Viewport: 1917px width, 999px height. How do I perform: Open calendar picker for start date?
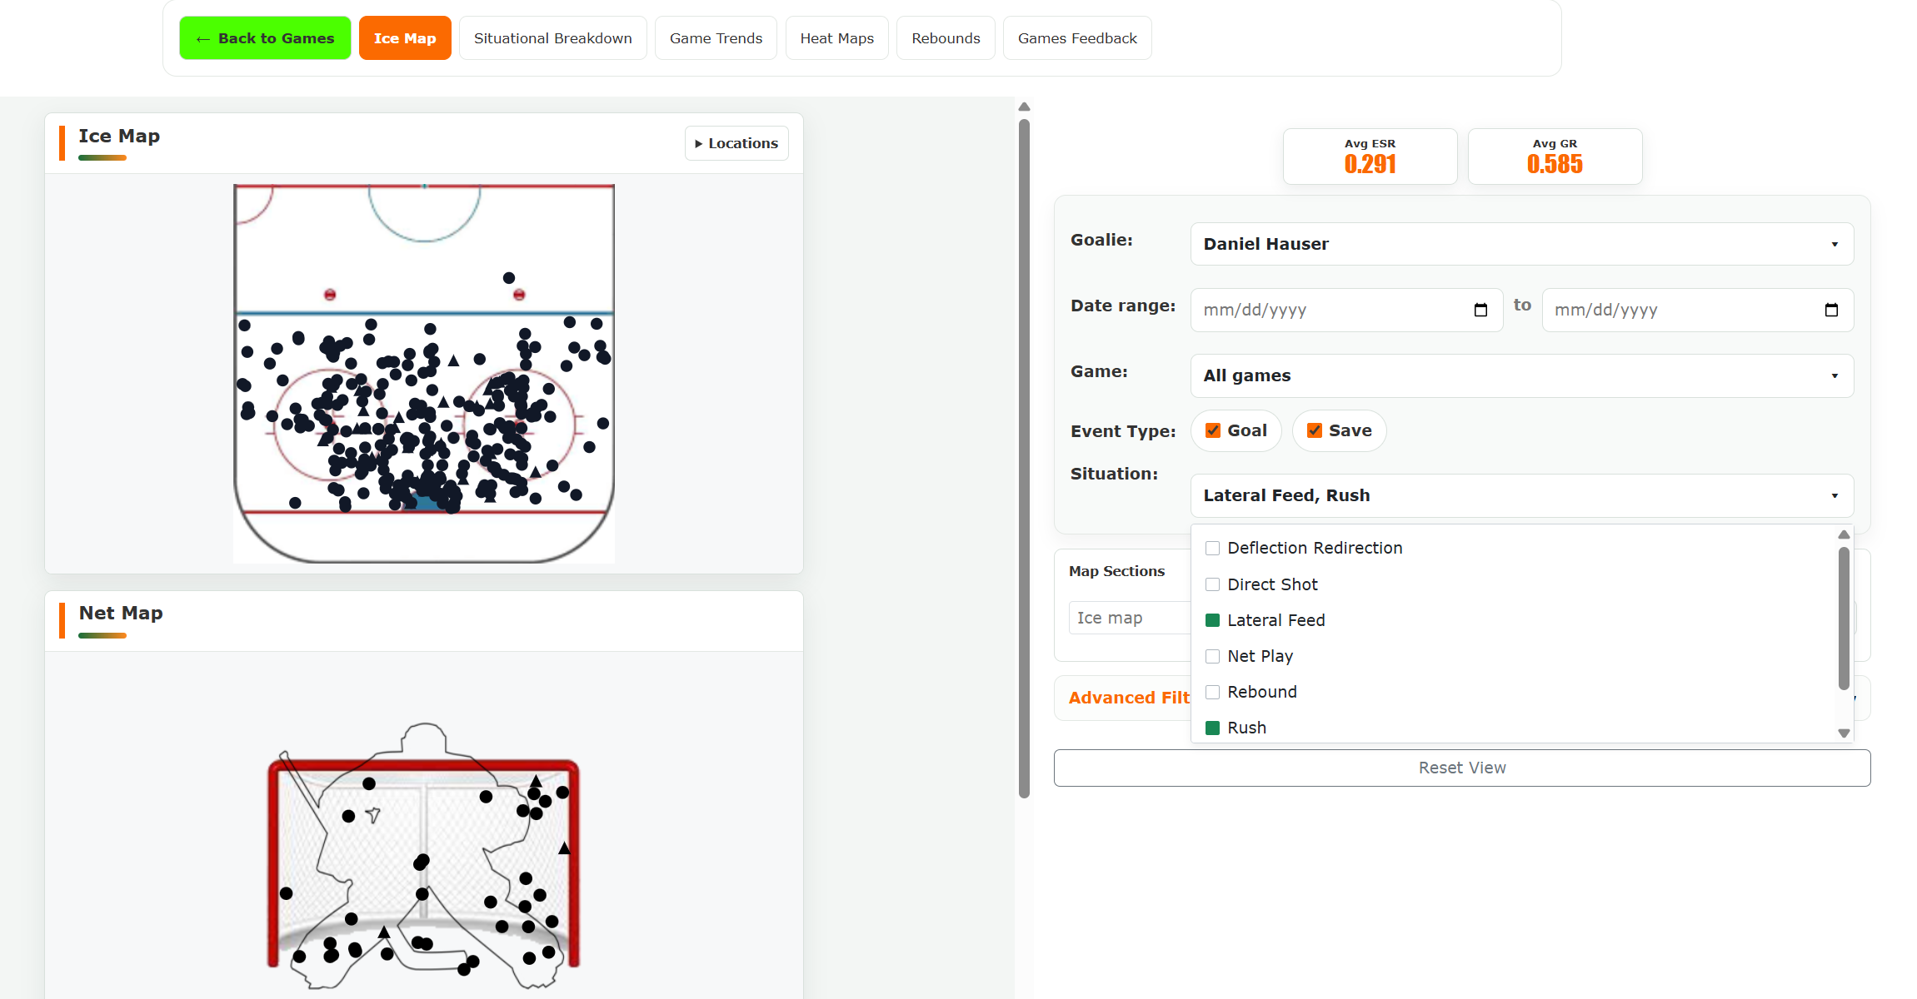click(x=1480, y=310)
